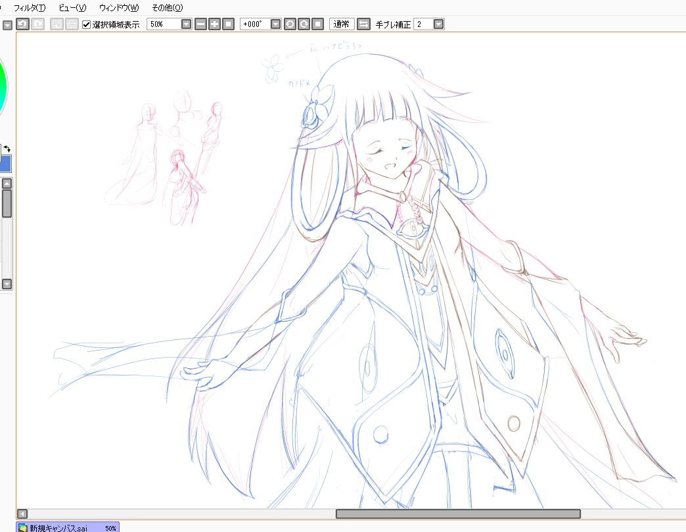Open the ウィンドウ(W) menu
Viewport: 686px width, 532px height.
(x=119, y=7)
